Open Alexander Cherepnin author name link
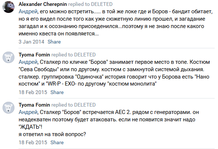Screen dimensions: 218x149 pos(43,4)
